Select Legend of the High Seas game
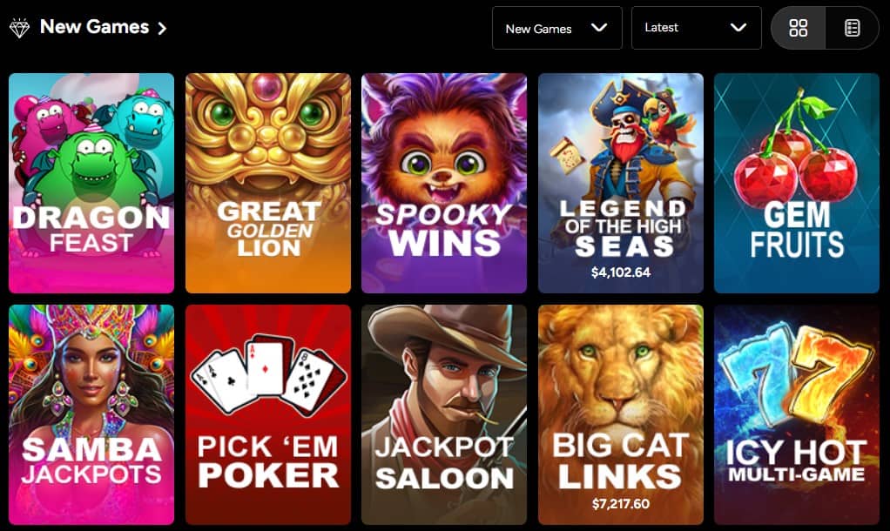 coord(620,184)
